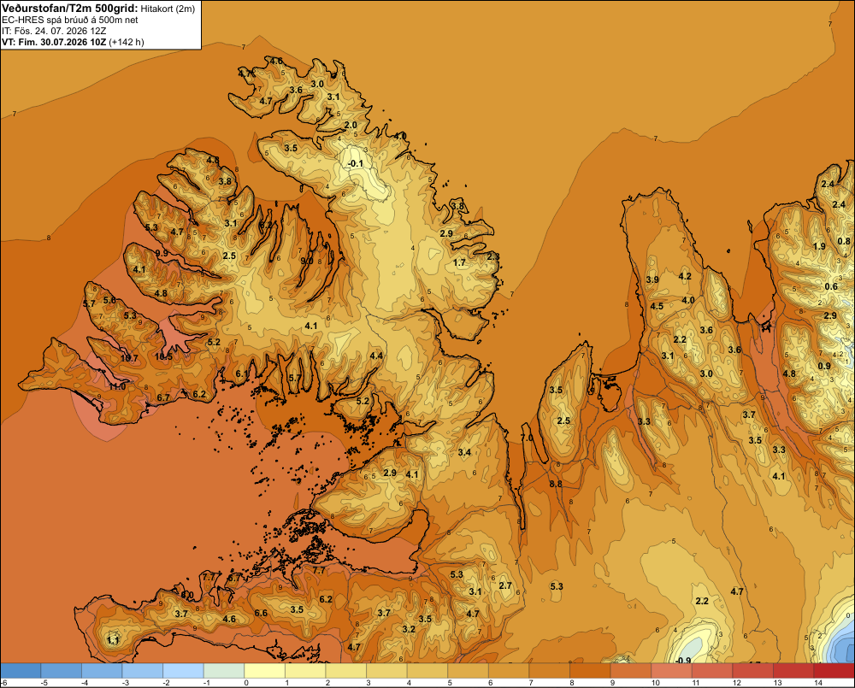Click the 8.8 temperature label
The height and width of the screenshot is (688, 855).
tap(556, 484)
